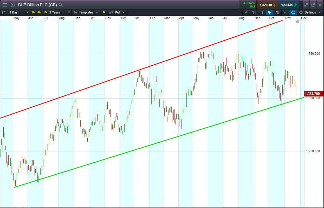Select the trendline drawing tool
The width and height of the screenshot is (324, 208).
point(247,12)
